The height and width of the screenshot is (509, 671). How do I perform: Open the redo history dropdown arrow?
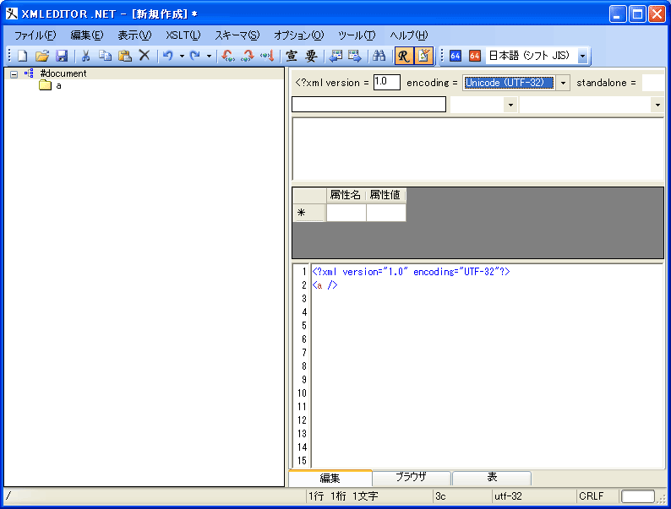(x=209, y=56)
